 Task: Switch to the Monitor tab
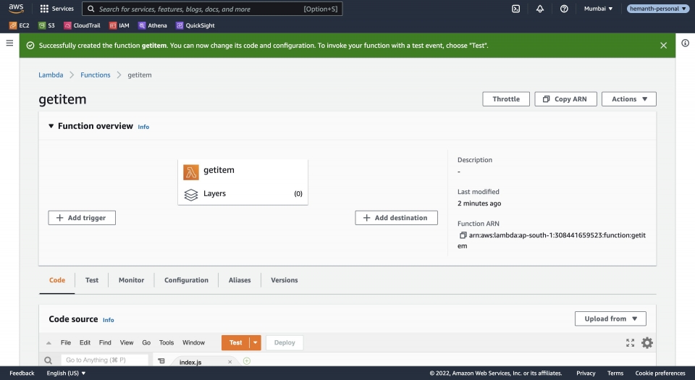(131, 280)
